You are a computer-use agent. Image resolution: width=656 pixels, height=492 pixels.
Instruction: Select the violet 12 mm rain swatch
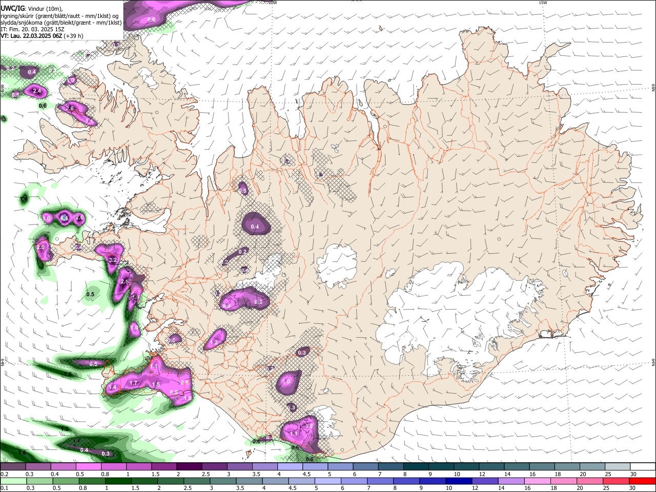point(485,481)
